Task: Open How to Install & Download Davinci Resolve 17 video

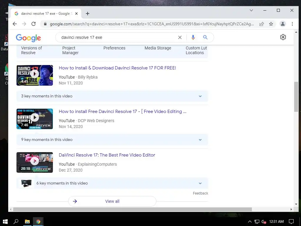Action: [117, 68]
